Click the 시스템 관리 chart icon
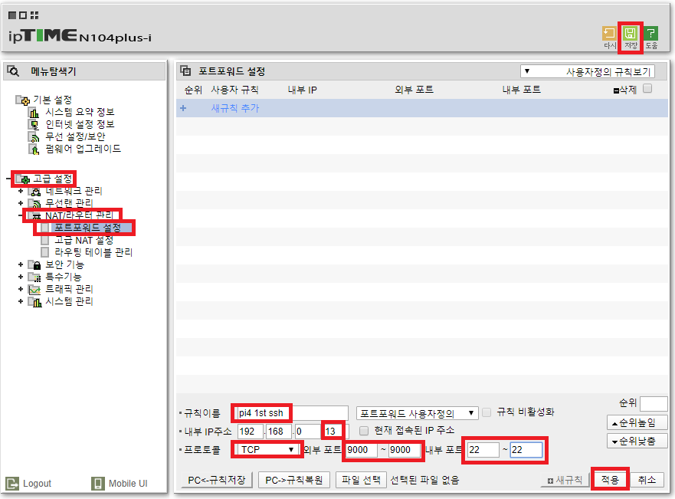 click(34, 302)
